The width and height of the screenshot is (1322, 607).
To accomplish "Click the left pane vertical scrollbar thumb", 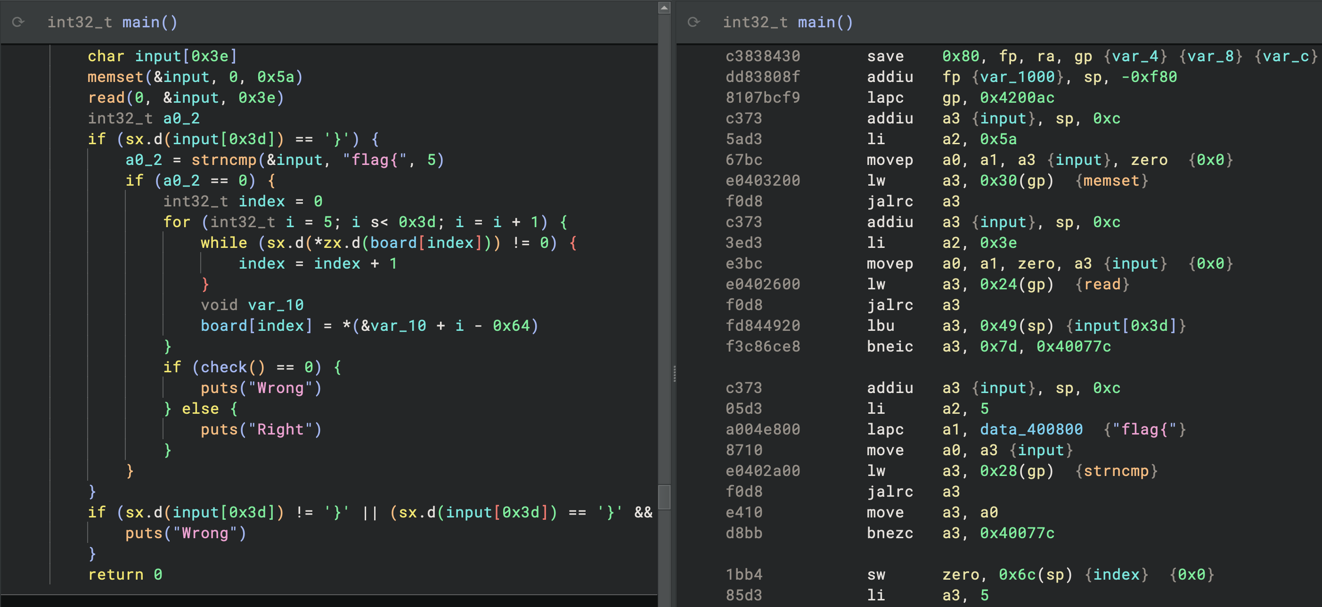I will pyautogui.click(x=664, y=497).
